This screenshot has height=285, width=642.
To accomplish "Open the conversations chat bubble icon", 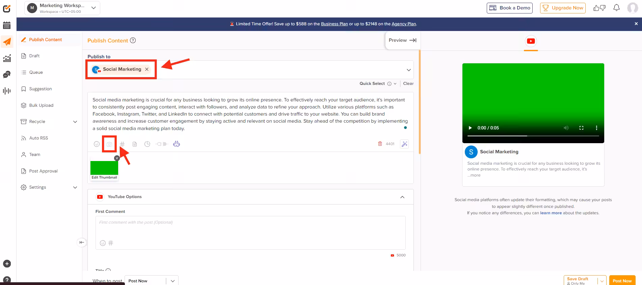I will [7, 74].
